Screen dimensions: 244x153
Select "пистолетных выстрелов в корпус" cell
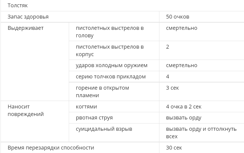tap(110, 50)
